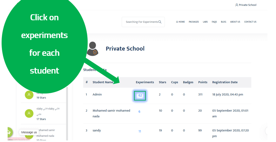Viewport: 276px width, 142px height.
Task: Open the FAQS page
Action: point(214,22)
